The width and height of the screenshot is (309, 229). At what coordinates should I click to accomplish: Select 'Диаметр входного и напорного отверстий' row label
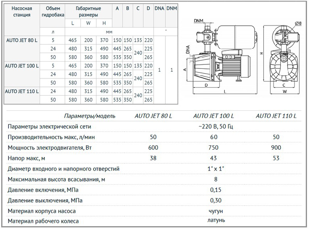tap(63, 169)
